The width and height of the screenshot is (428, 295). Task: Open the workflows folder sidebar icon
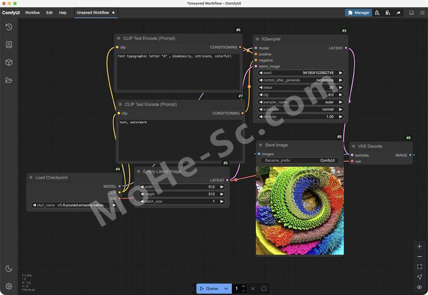[9, 80]
